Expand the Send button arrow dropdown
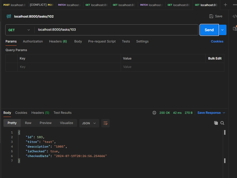 223,30
